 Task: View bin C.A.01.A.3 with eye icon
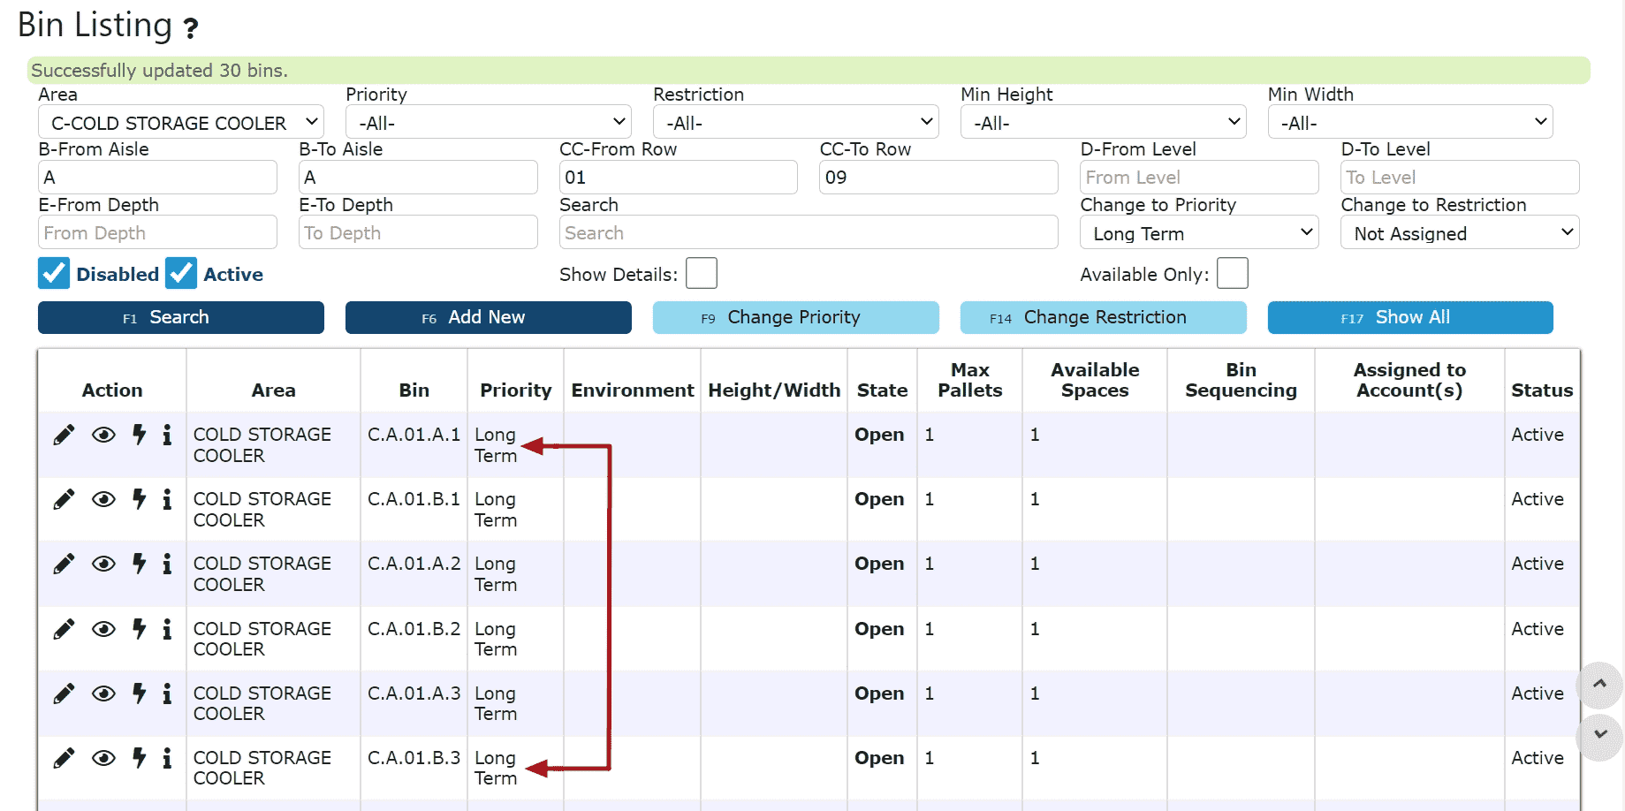coord(103,694)
